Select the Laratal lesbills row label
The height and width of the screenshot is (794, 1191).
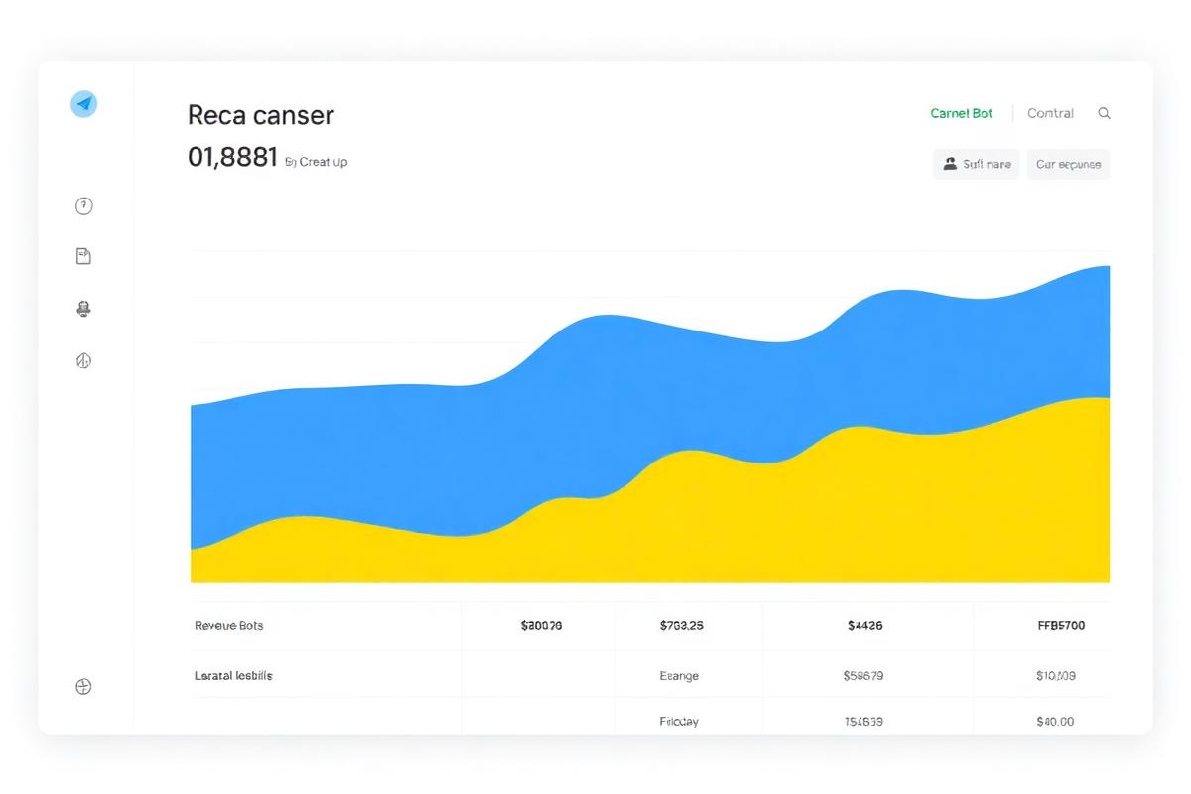[233, 675]
